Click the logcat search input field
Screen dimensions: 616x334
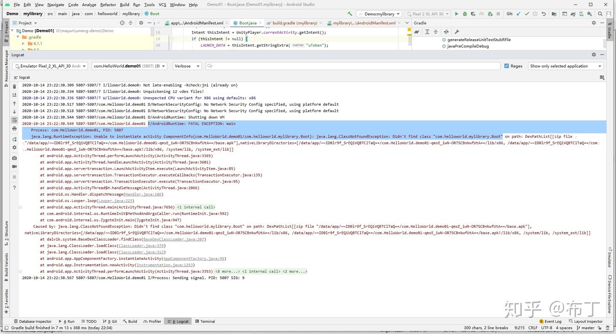pyautogui.click(x=353, y=66)
